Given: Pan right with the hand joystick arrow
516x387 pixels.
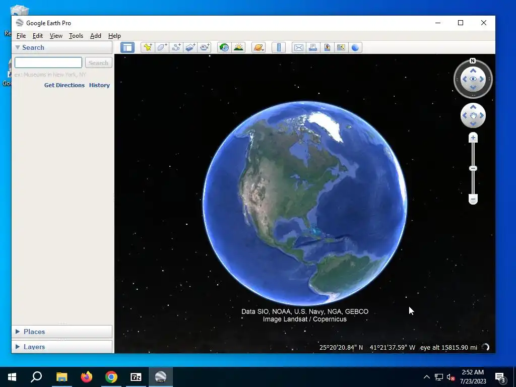Looking at the screenshot, I should (481, 115).
